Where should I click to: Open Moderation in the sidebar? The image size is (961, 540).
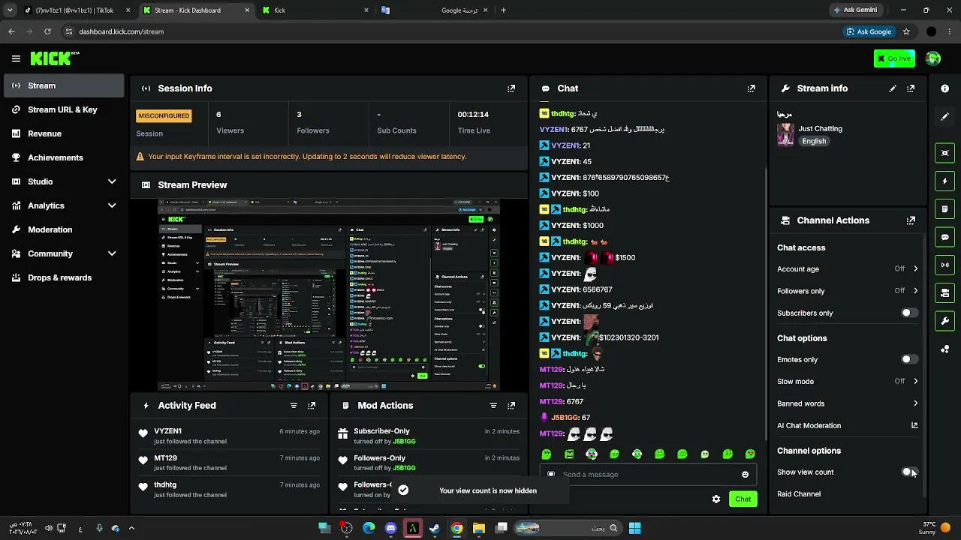point(63,229)
